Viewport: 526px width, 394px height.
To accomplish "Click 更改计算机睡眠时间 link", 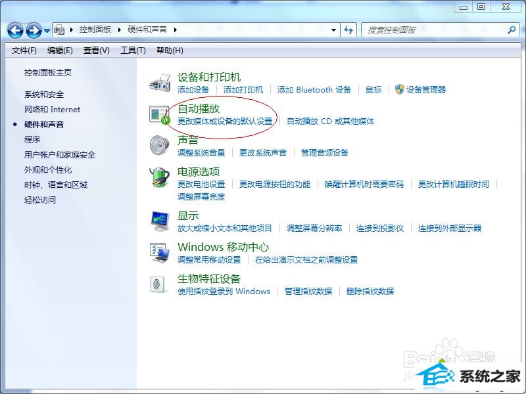I will [454, 185].
